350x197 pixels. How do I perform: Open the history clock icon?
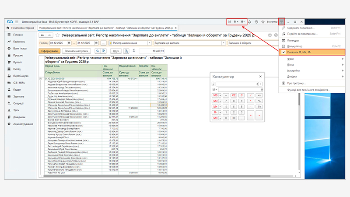pos(256,21)
